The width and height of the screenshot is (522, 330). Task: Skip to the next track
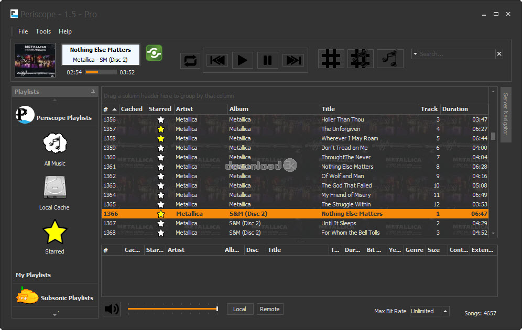(293, 61)
